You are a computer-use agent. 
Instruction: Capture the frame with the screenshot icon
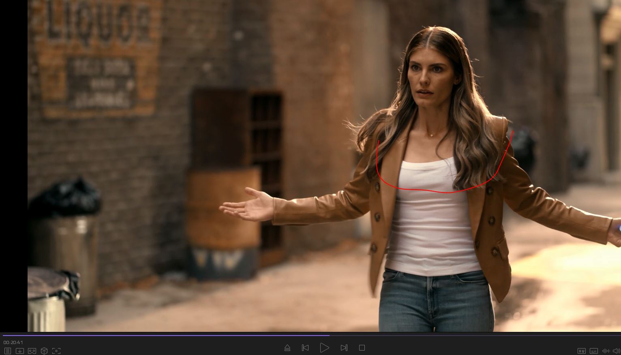[x=56, y=351]
